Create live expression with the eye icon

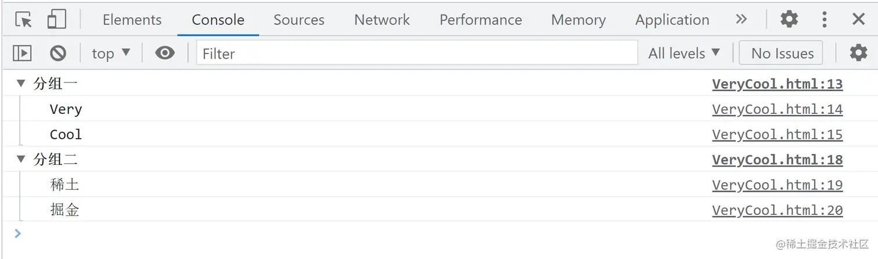(x=165, y=53)
